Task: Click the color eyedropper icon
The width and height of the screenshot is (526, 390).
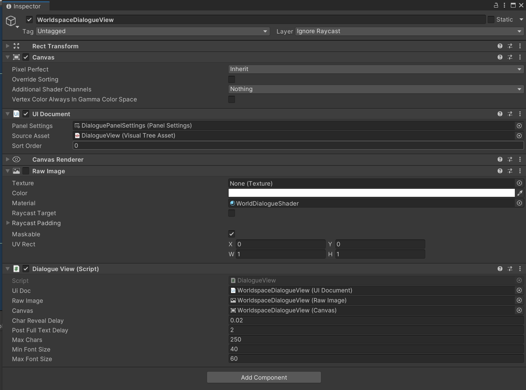Action: [x=520, y=193]
